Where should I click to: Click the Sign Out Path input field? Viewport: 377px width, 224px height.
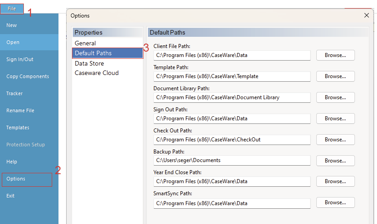point(232,119)
